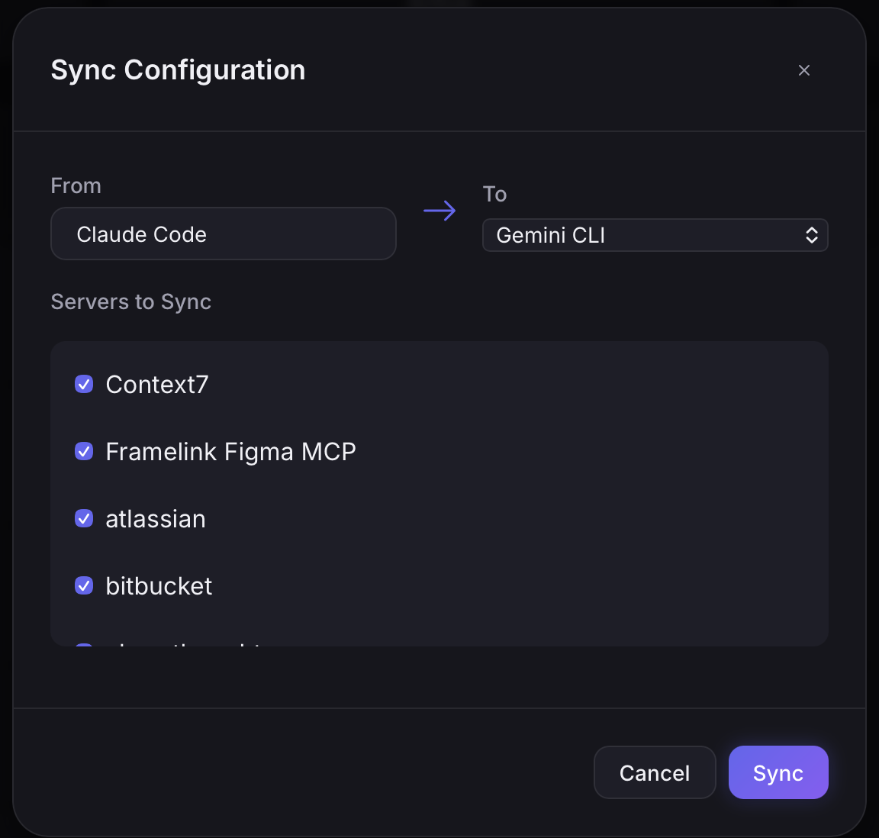Click the Servers to Sync heading
The image size is (879, 838).
130,301
